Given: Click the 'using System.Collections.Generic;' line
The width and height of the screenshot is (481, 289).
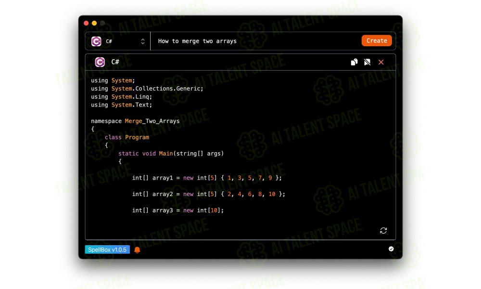Looking at the screenshot, I should tap(147, 89).
